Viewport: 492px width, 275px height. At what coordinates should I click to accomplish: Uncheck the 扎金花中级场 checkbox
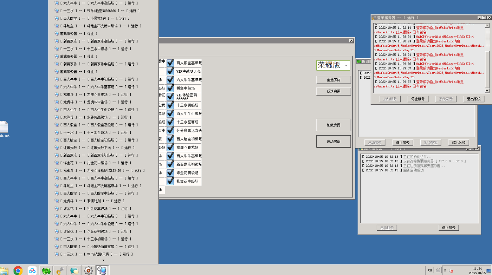tap(170, 181)
